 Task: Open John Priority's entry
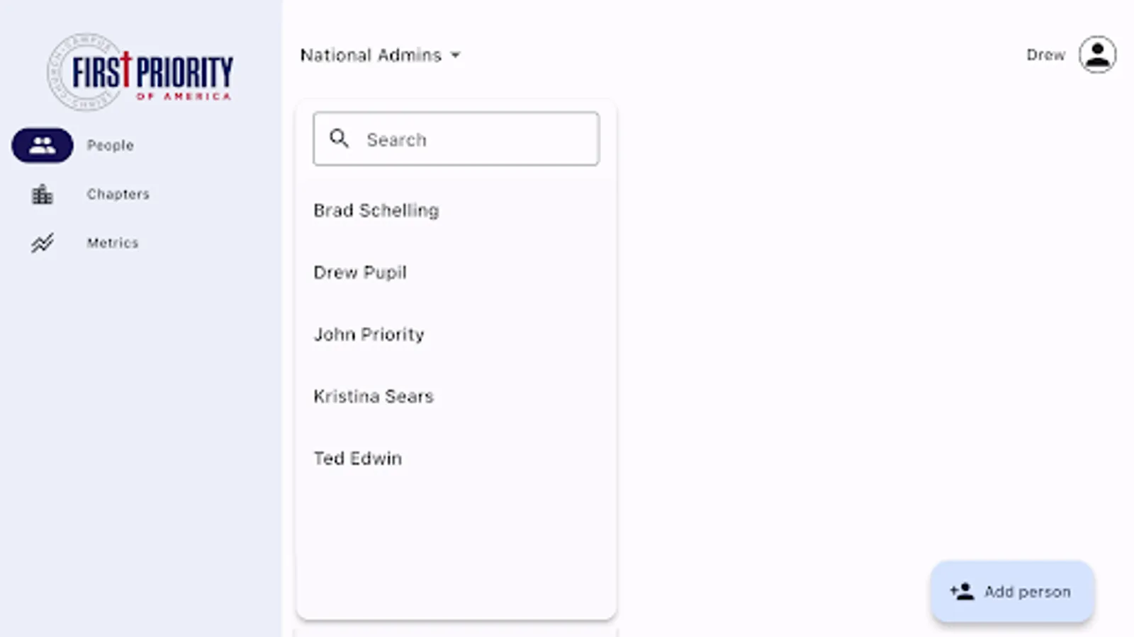click(x=369, y=334)
